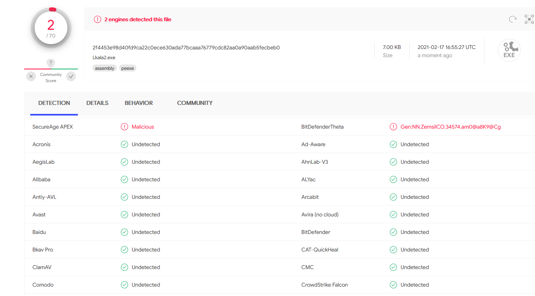Click Bkav Pro undetected check icon

(124, 250)
